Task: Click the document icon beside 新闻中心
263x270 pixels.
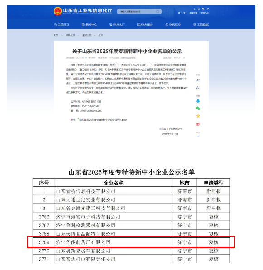Action: (83, 24)
